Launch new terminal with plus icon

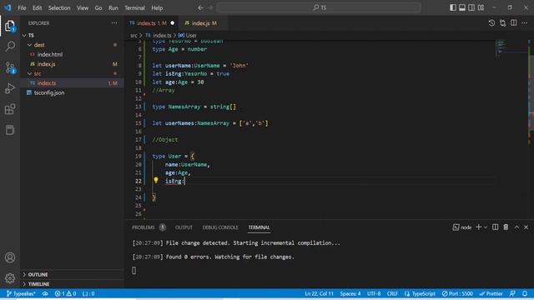click(478, 227)
